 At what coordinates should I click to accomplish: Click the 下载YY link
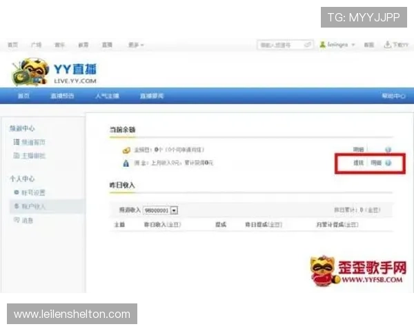tap(400, 45)
